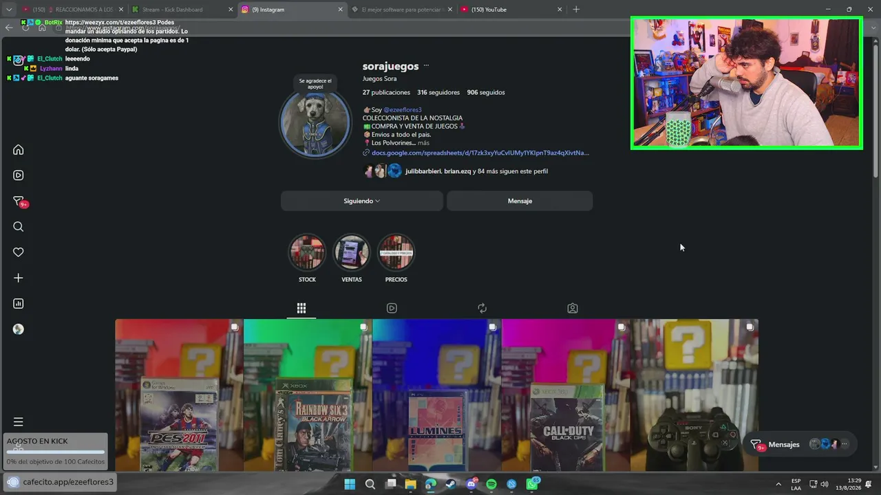Open the Instagram search icon
This screenshot has width=881, height=495.
pyautogui.click(x=19, y=227)
